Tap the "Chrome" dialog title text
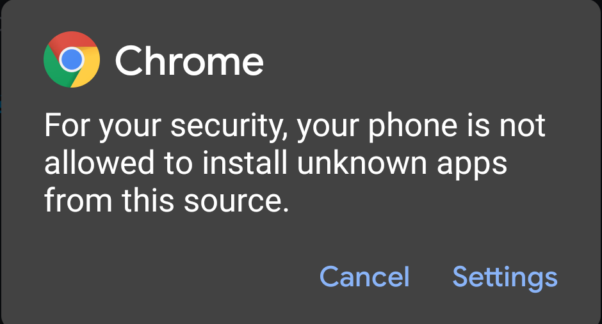This screenshot has height=324, width=602. tap(189, 61)
